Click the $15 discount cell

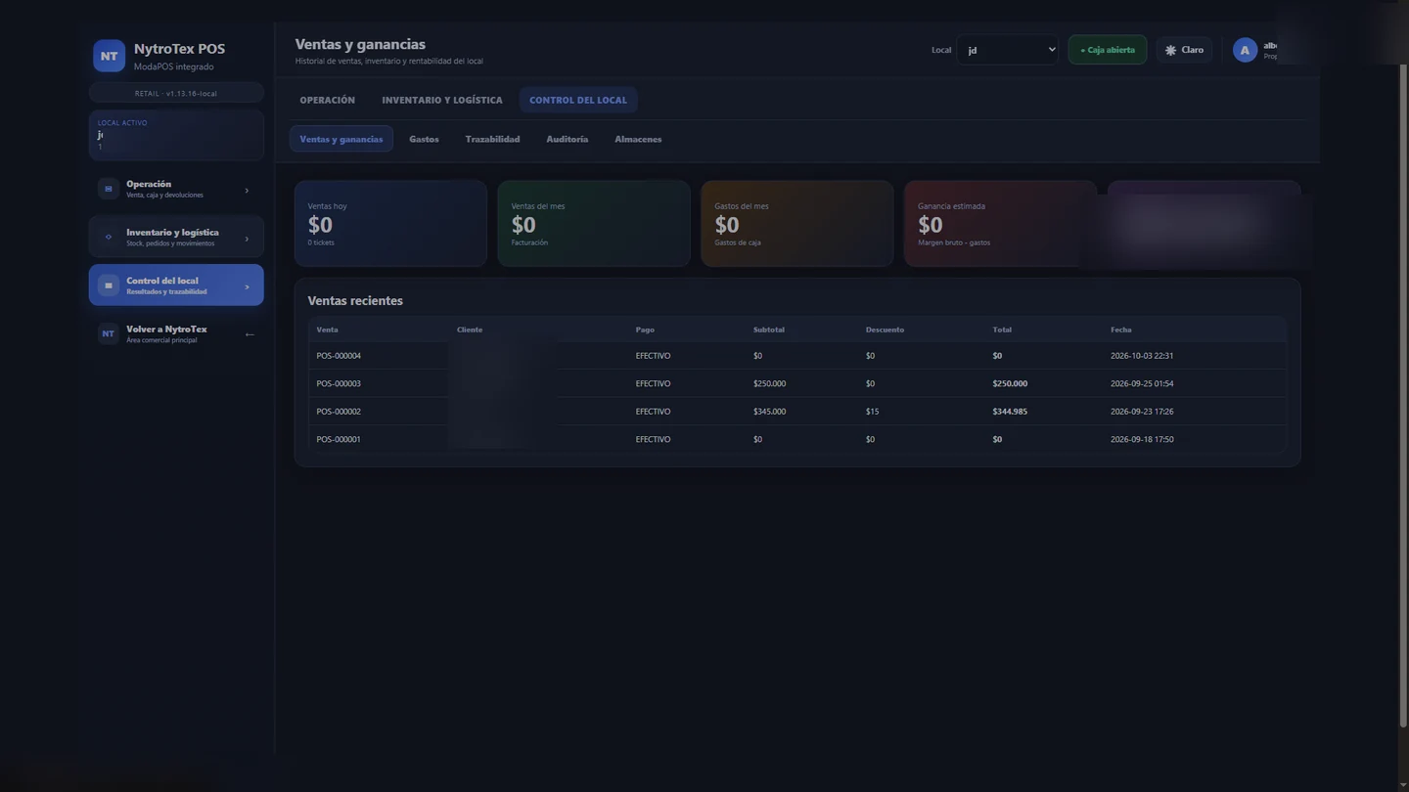pos(872,412)
